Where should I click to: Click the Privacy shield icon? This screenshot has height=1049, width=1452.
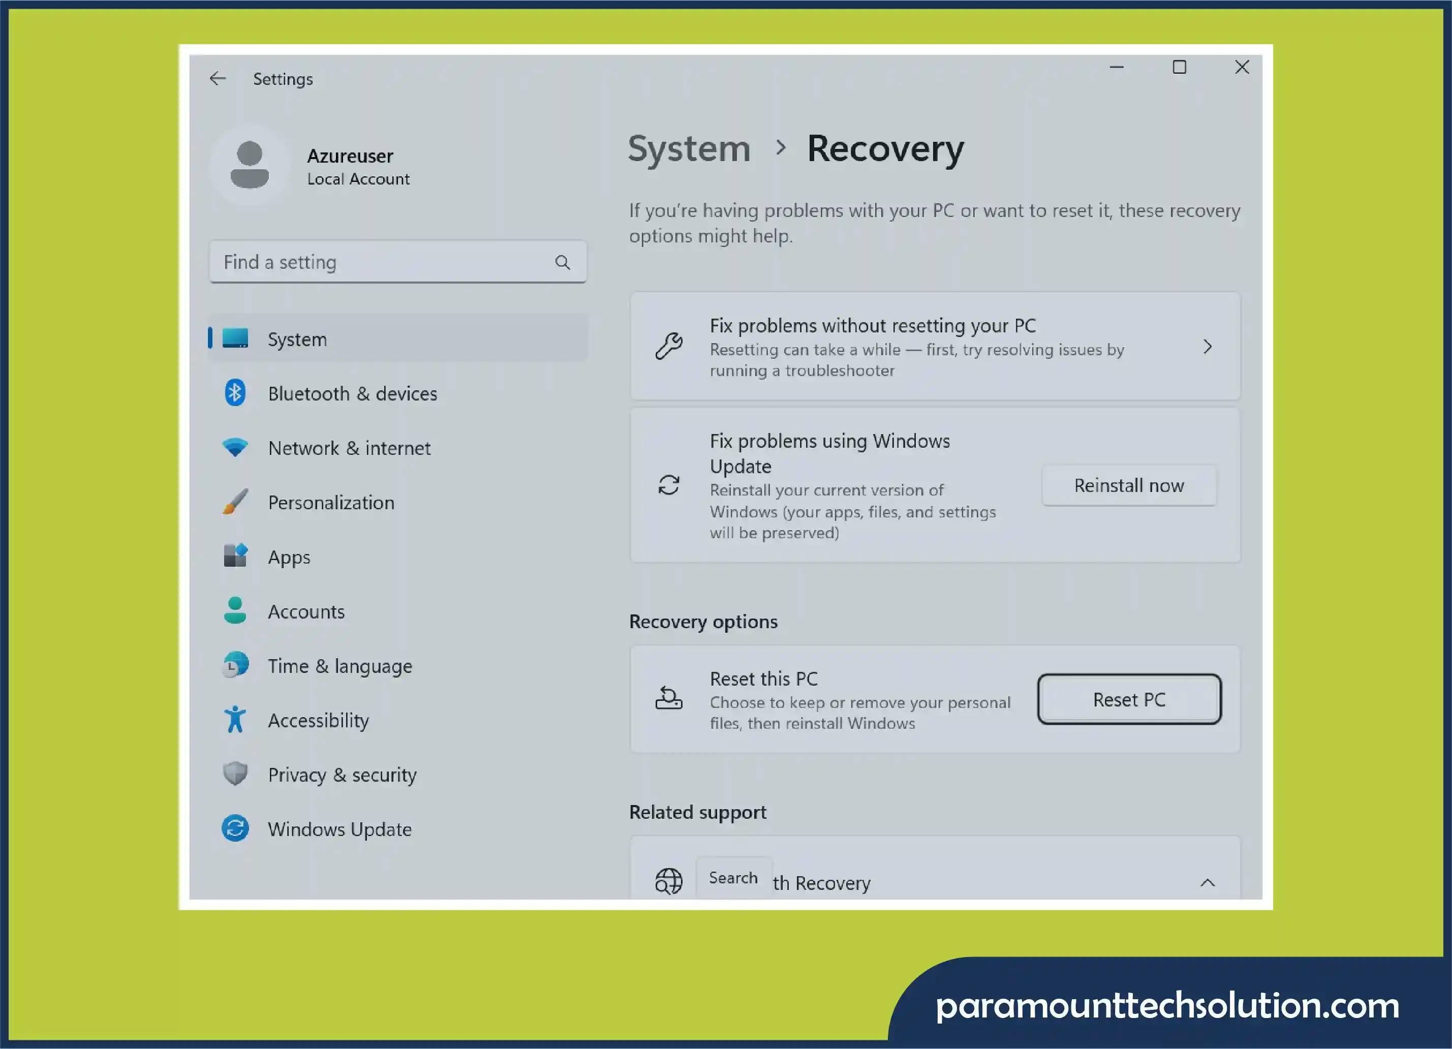point(235,774)
